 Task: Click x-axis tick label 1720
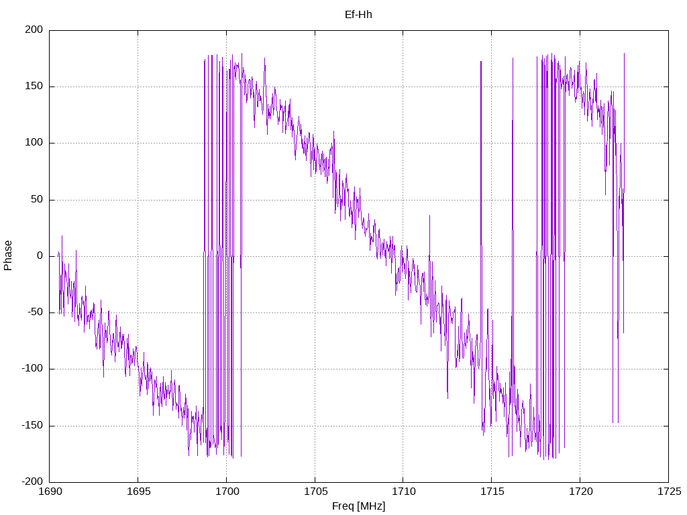(x=581, y=492)
